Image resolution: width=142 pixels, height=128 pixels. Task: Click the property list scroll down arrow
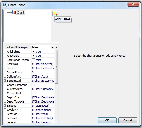coord(57,121)
